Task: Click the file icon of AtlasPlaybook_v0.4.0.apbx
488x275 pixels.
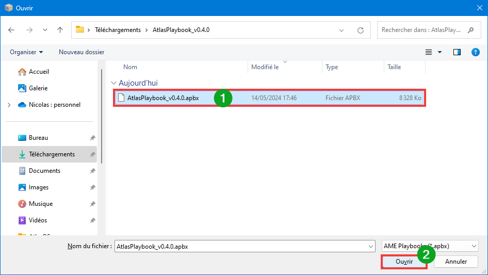Action: 121,98
